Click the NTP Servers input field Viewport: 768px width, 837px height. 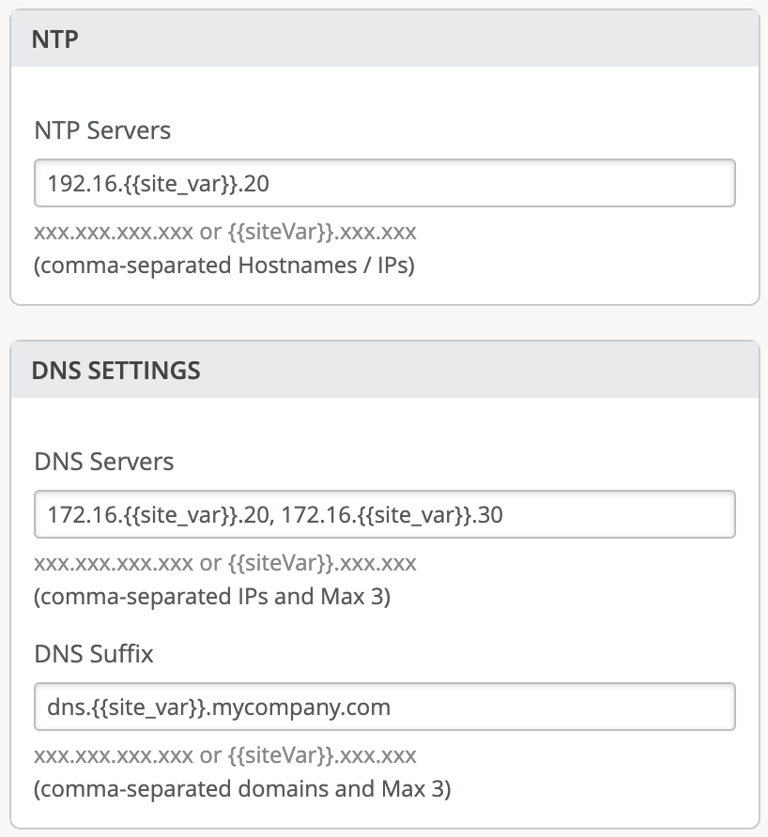[x=384, y=183]
